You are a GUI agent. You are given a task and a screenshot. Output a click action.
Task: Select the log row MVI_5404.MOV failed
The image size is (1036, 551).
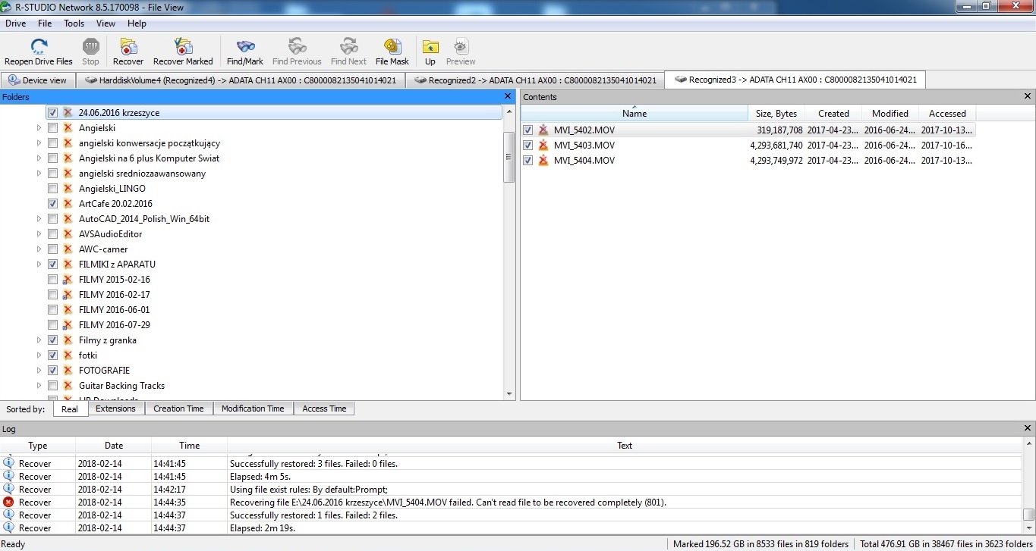(512, 502)
